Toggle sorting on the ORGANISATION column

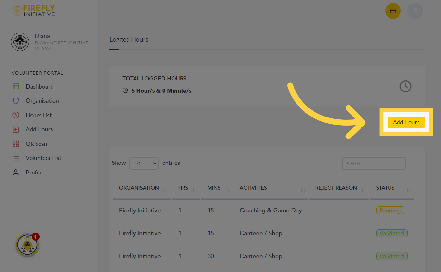[166, 190]
